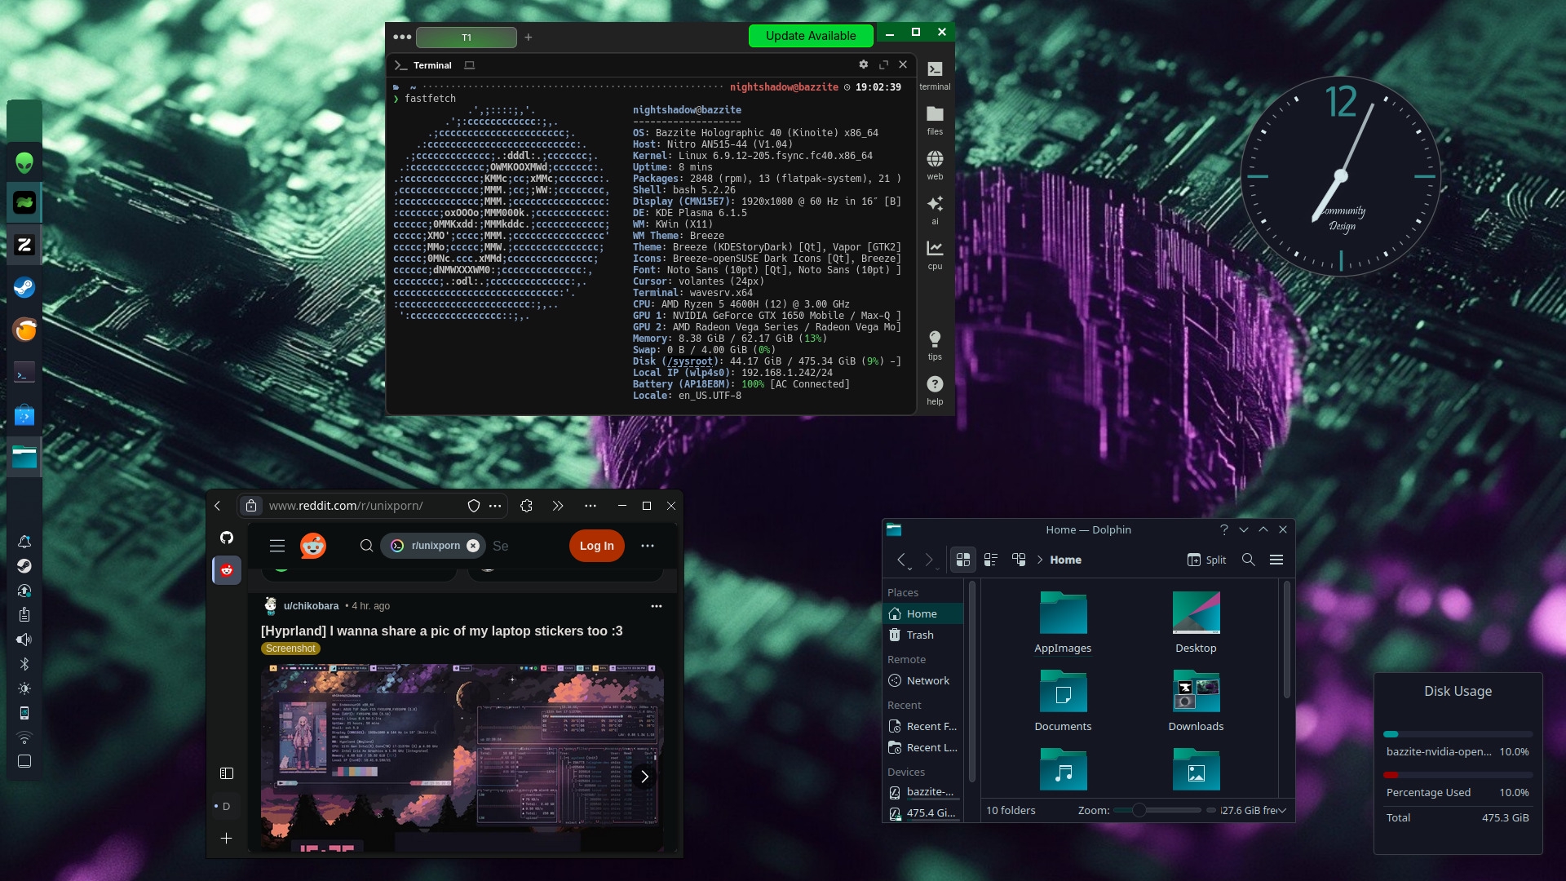Switch Dolphin to Icons view mode
The width and height of the screenshot is (1566, 881).
click(963, 560)
